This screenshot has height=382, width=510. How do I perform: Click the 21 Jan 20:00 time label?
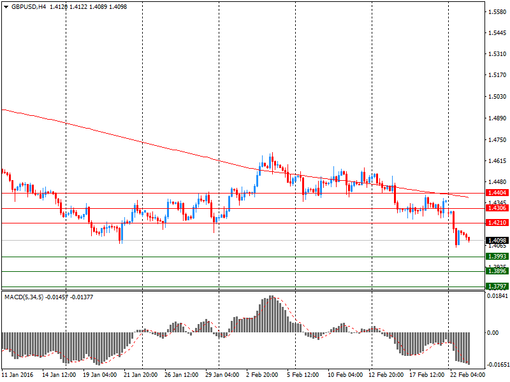click(x=140, y=374)
